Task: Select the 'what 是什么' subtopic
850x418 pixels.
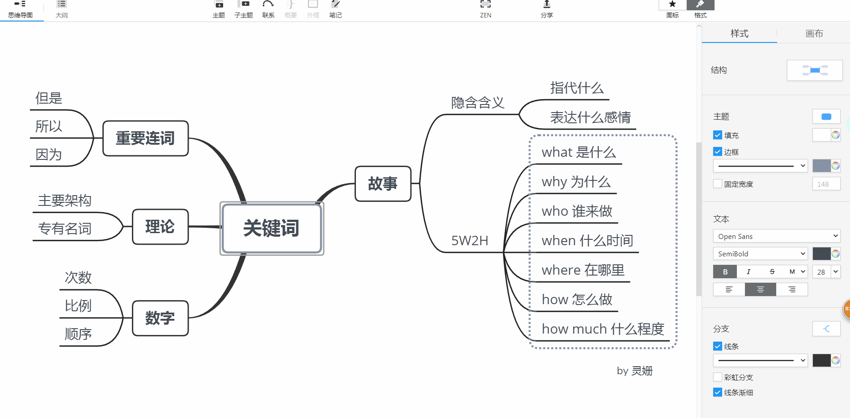Action: tap(579, 152)
